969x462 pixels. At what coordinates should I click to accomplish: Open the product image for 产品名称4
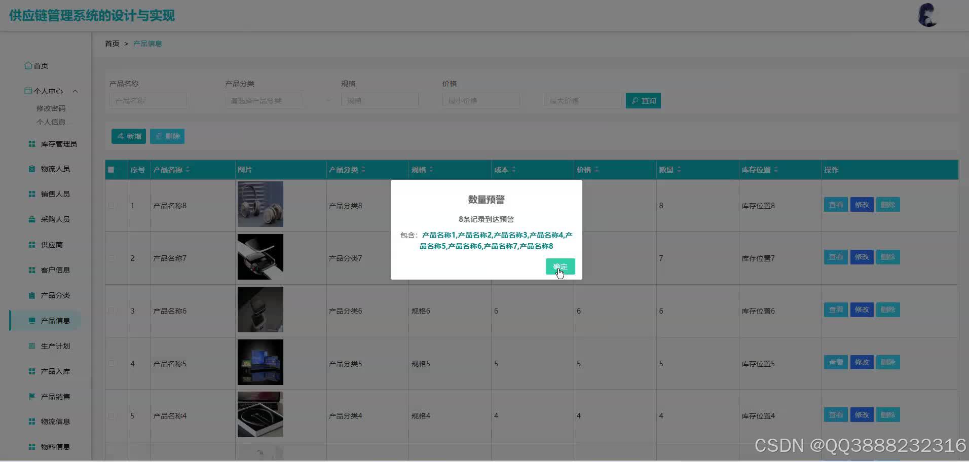point(260,414)
